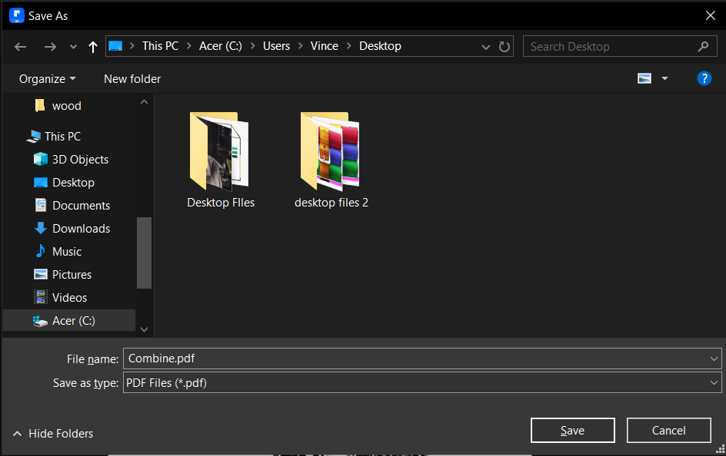Click the Save button
Image resolution: width=726 pixels, height=456 pixels.
572,430
